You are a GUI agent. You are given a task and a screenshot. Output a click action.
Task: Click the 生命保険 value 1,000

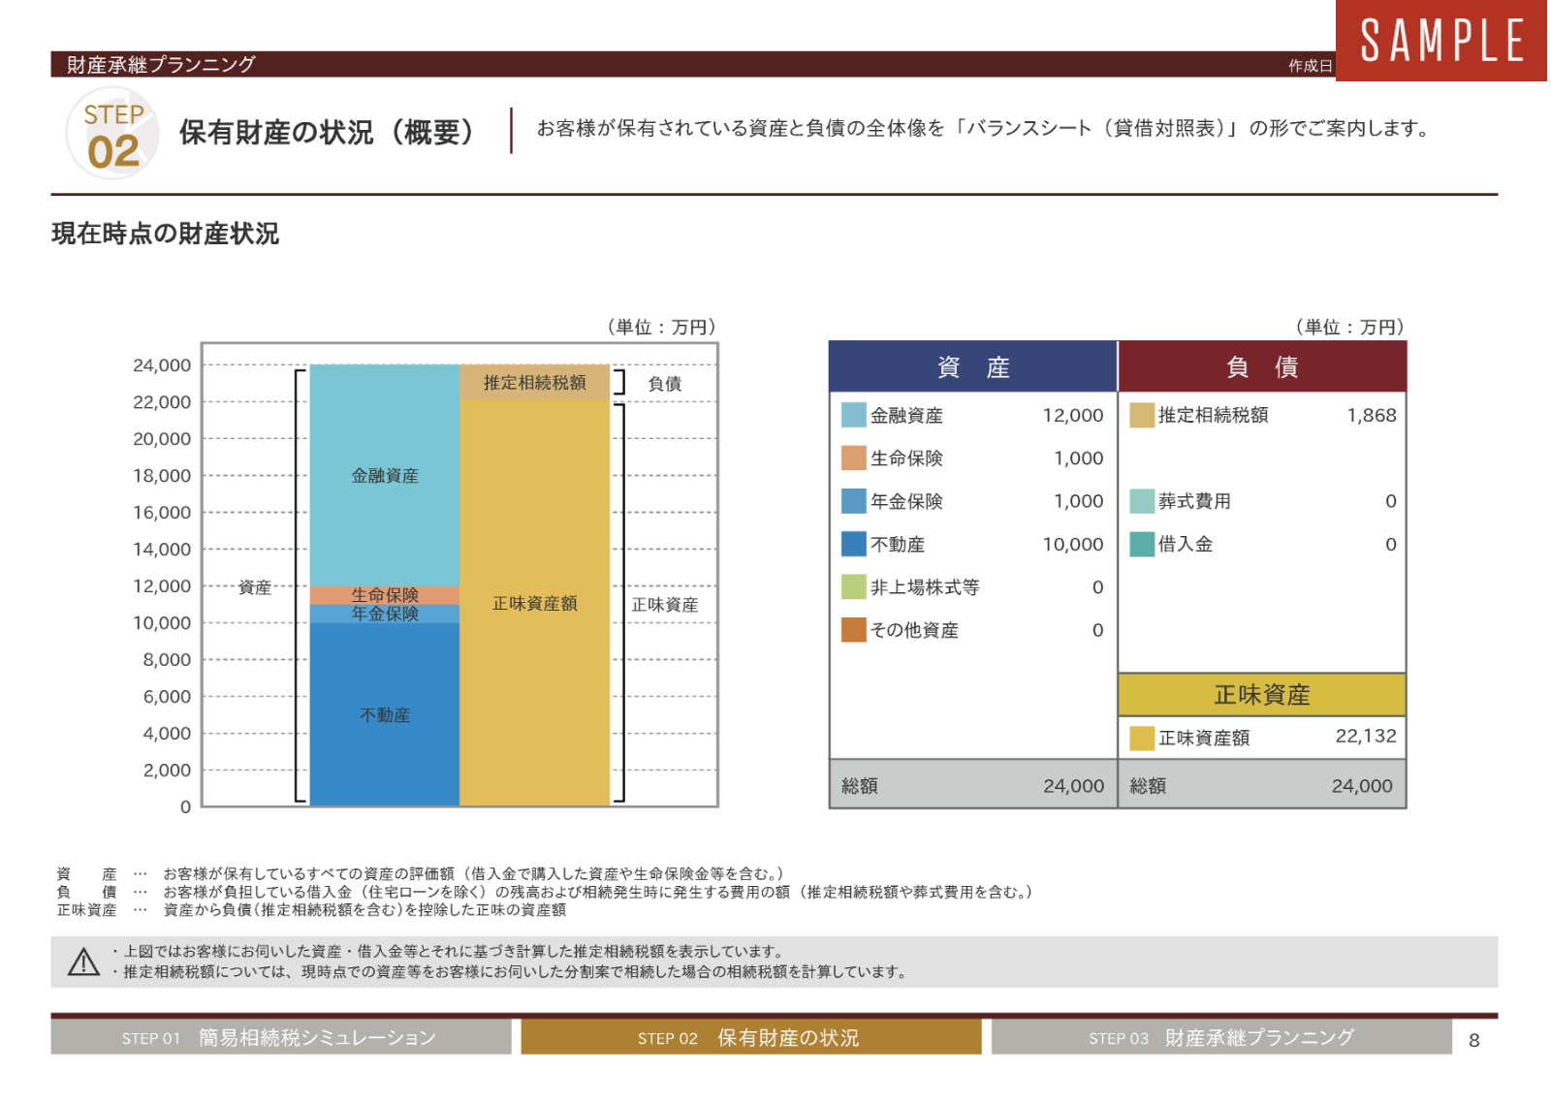(x=1078, y=458)
